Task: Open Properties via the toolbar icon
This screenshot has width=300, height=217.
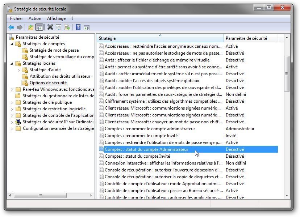Action: (59, 27)
